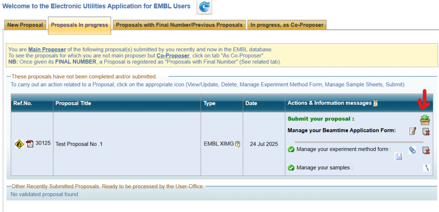Delete the Beamtime Application Form
Viewport: 439px width, 212px height.
tap(426, 131)
